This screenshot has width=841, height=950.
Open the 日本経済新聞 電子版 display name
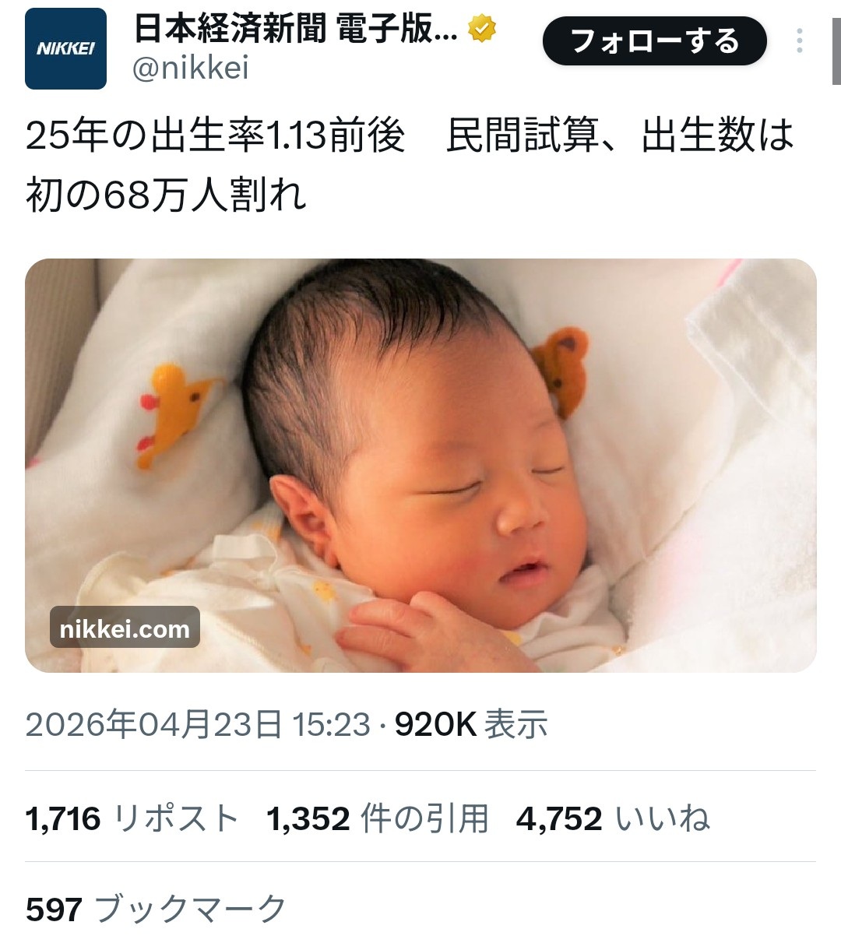(x=296, y=30)
